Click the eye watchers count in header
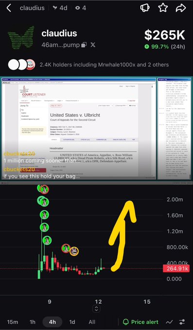193x330 pixels. (81, 8)
